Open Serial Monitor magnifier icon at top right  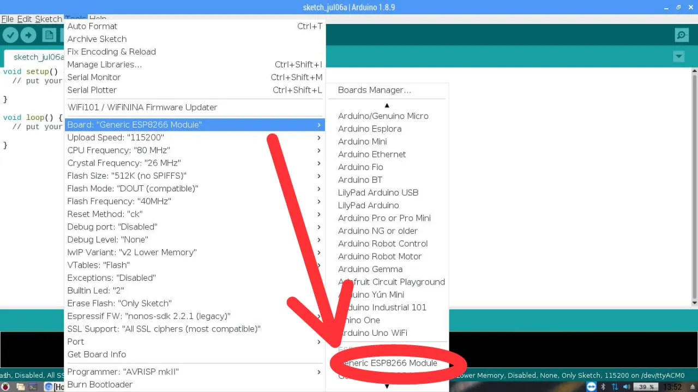tap(682, 35)
